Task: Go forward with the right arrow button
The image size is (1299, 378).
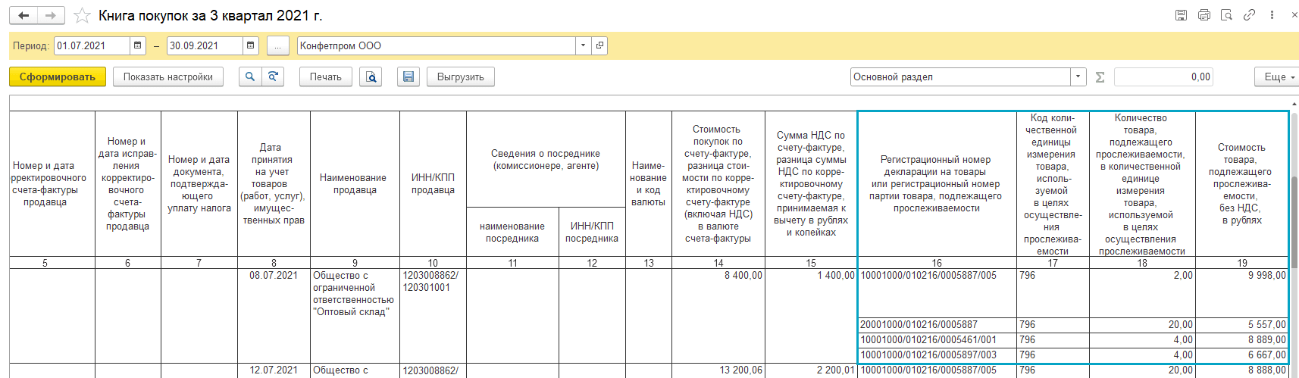Action: [51, 15]
